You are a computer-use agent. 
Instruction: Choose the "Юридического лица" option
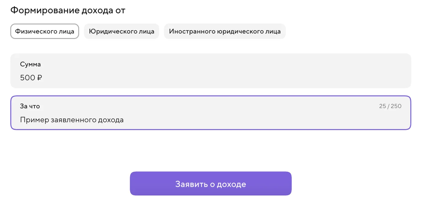click(x=121, y=31)
